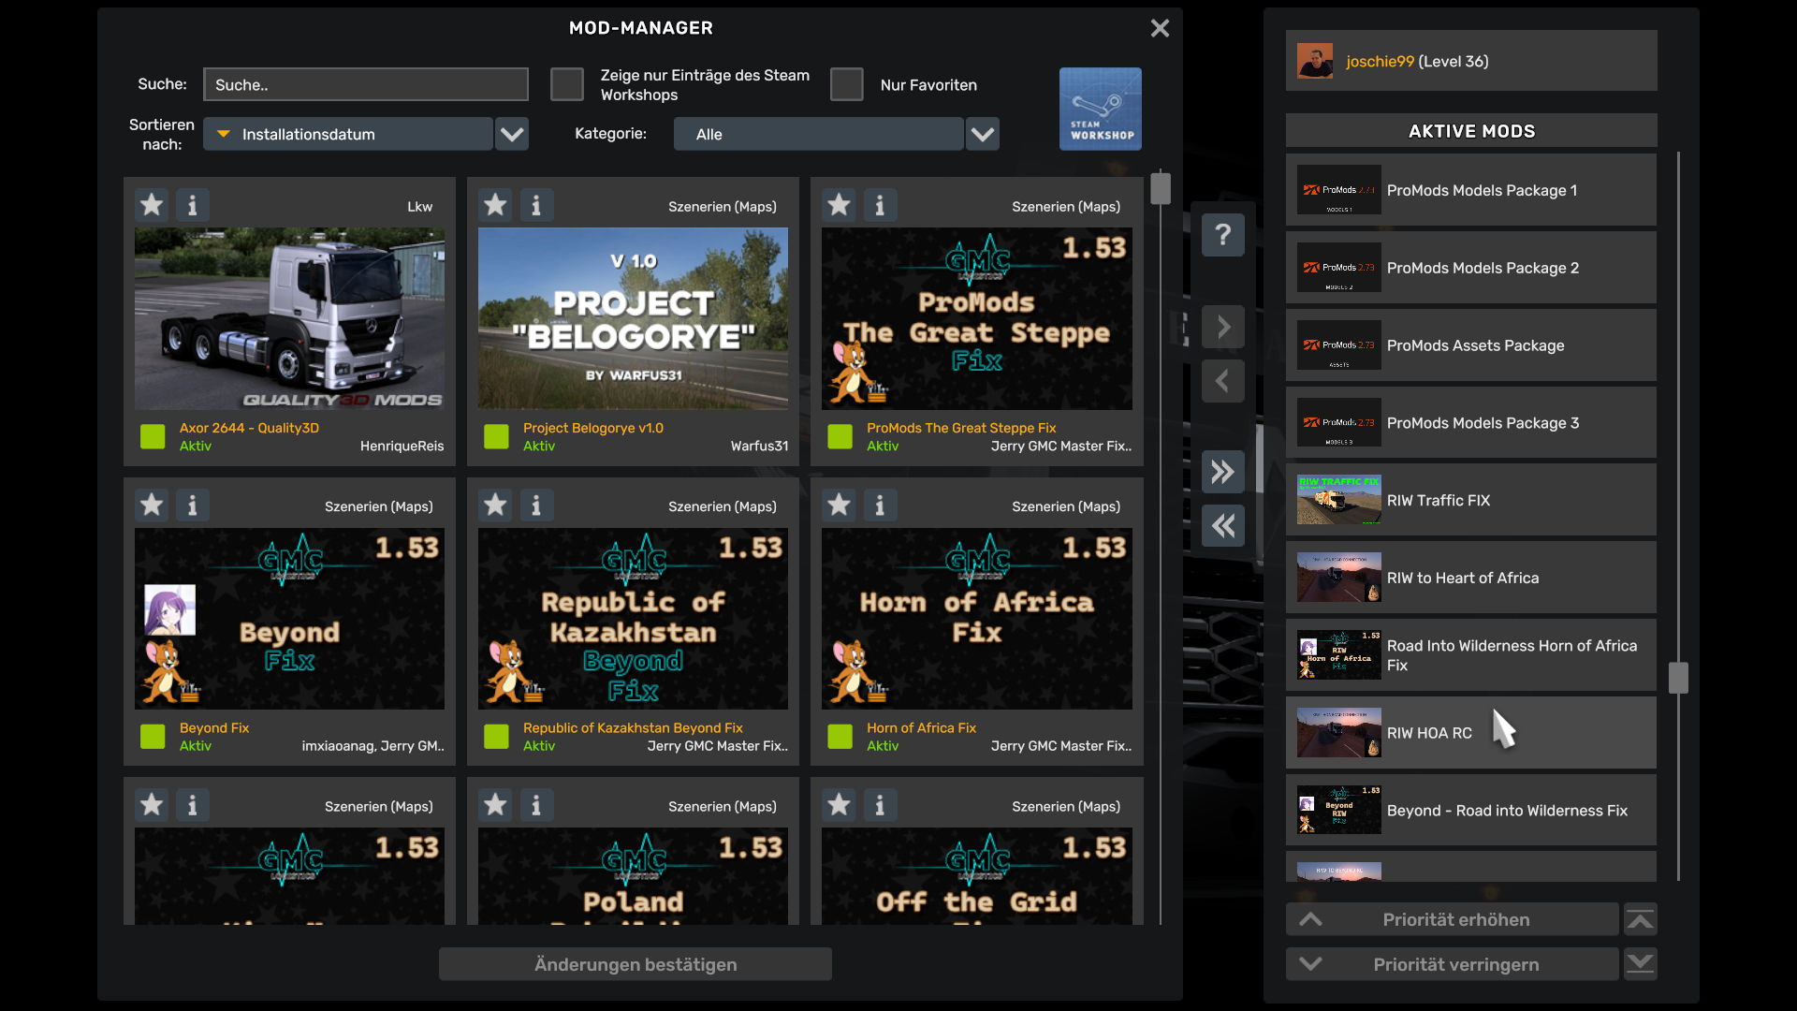Confirm changes with Änderungen bestätigen
Viewport: 1797px width, 1011px height.
[636, 964]
